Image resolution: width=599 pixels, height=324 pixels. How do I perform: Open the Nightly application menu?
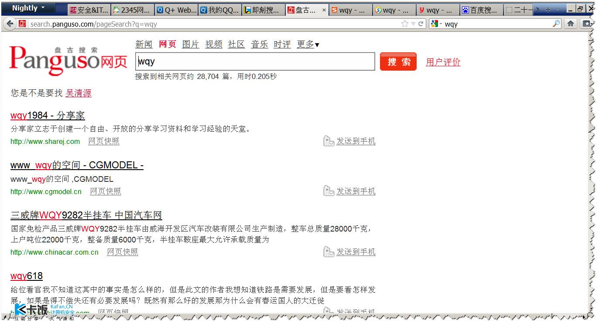[x=28, y=8]
